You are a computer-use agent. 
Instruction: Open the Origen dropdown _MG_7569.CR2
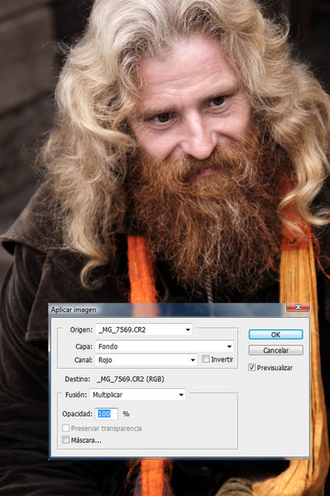(x=143, y=329)
